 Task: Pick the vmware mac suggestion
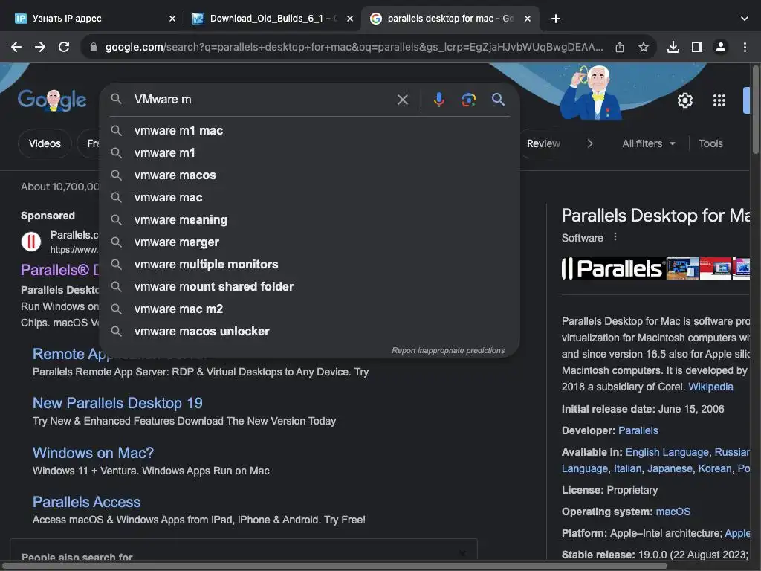click(309, 198)
